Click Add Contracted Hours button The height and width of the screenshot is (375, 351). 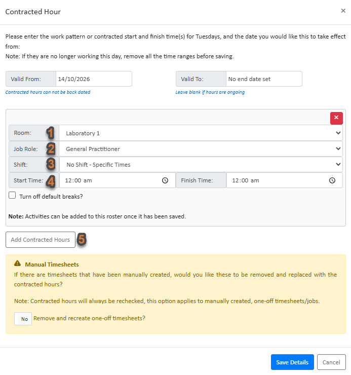pyautogui.click(x=41, y=240)
